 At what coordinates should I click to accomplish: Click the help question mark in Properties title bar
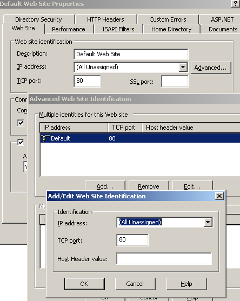(x=236, y=3)
